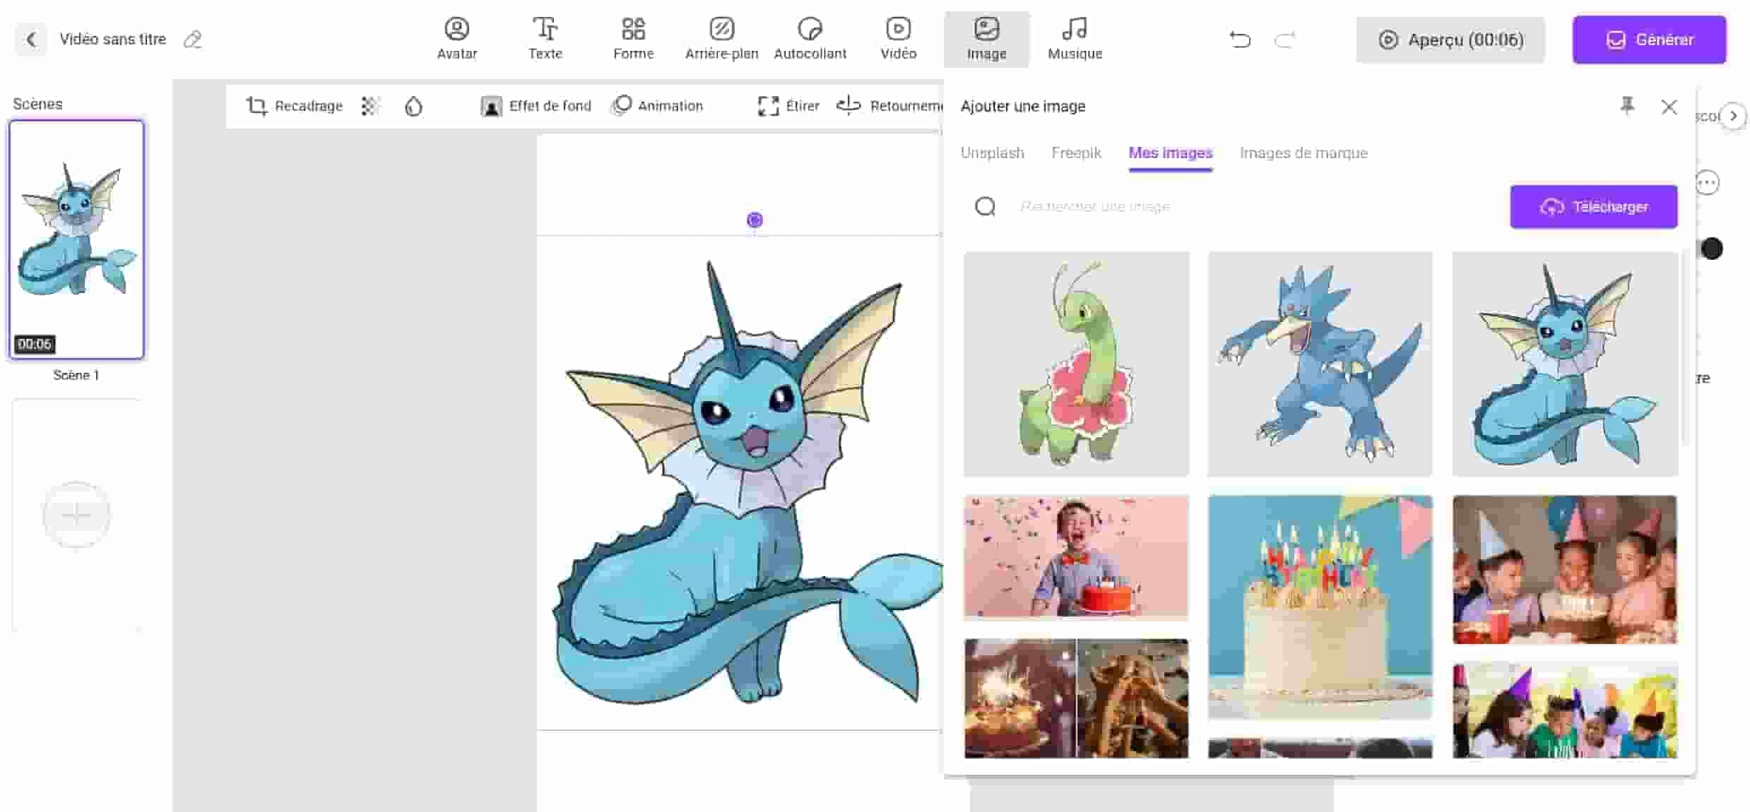
Task: Open the Animation option
Action: 657,106
